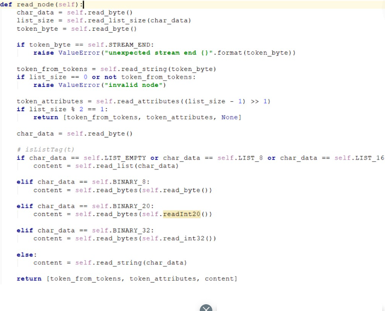
Task: Click the round X close button at bottom
Action: (x=206, y=308)
